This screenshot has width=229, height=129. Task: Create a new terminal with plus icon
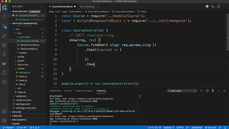click(x=201, y=91)
